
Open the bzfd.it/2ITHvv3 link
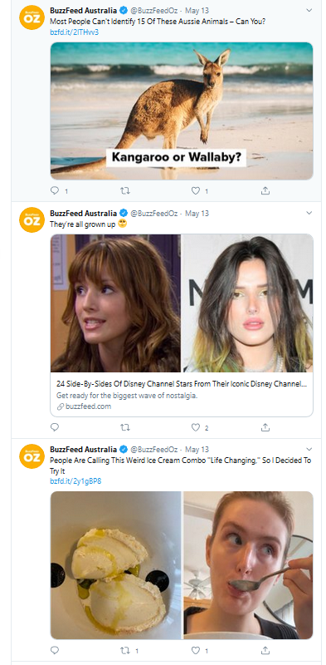point(74,32)
